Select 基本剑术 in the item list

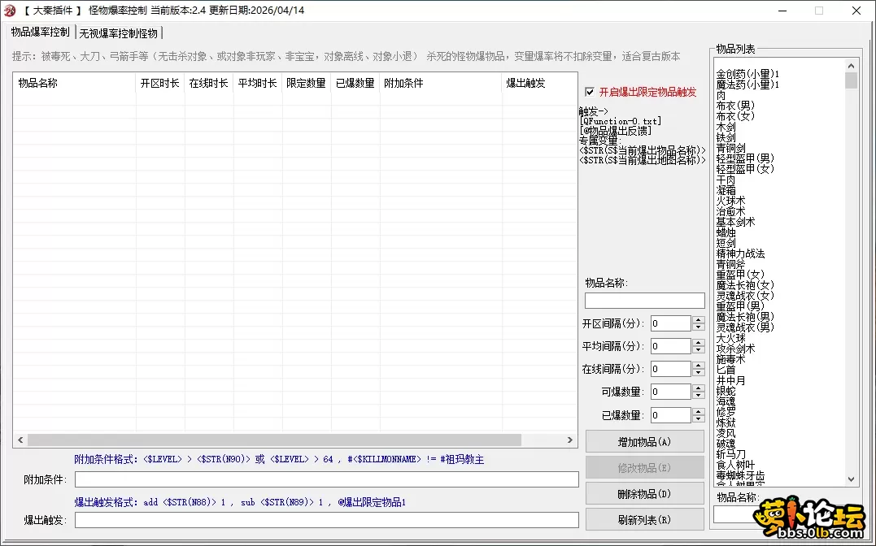coord(735,222)
